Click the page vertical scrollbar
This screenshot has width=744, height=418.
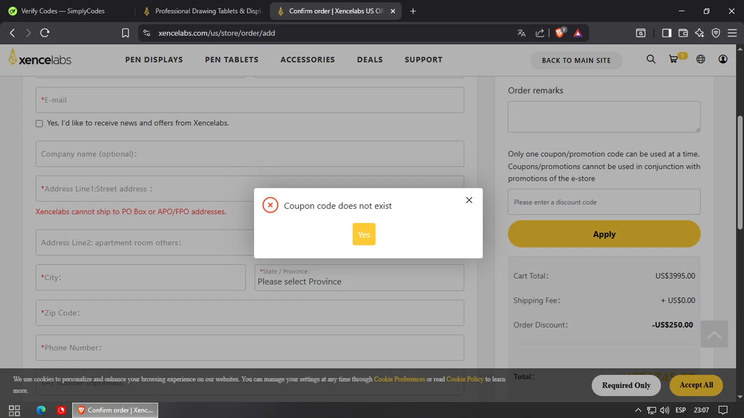tap(740, 172)
